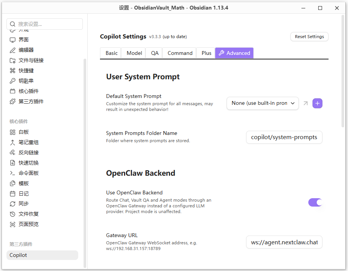Click the 快速切换 file-search icon
This screenshot has width=348, height=271.
tap(13, 163)
